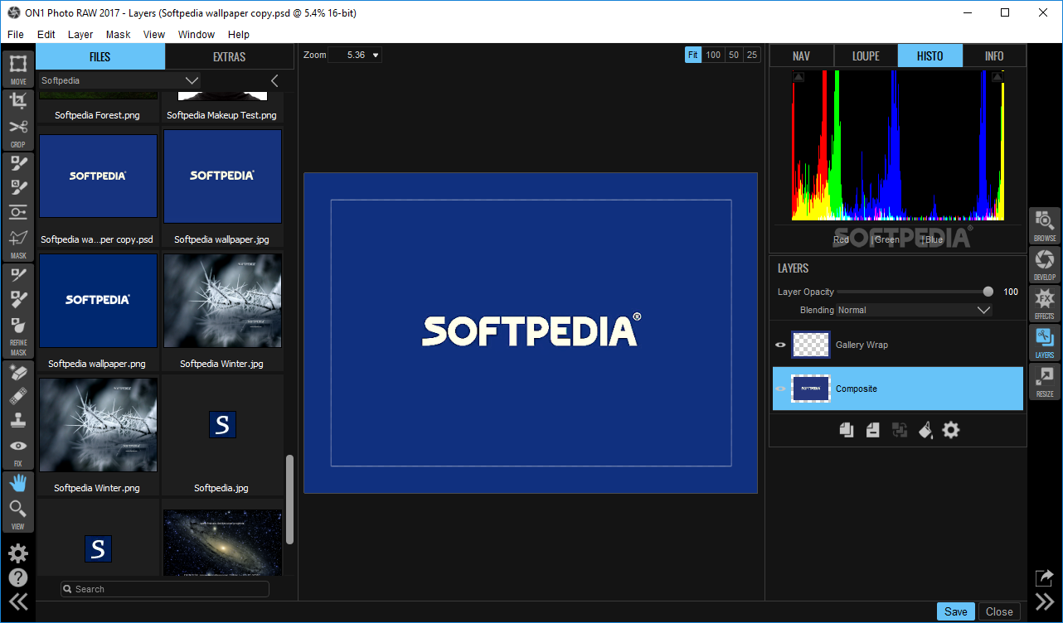Click the share export icon

tap(1045, 577)
